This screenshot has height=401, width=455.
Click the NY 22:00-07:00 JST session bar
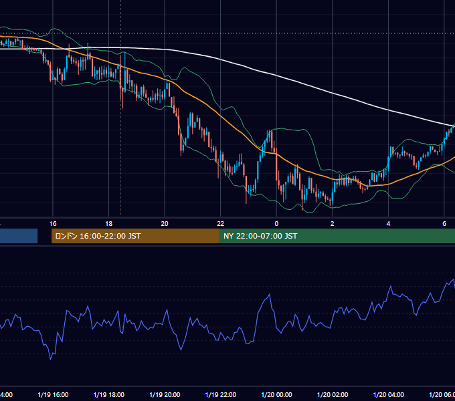[337, 236]
